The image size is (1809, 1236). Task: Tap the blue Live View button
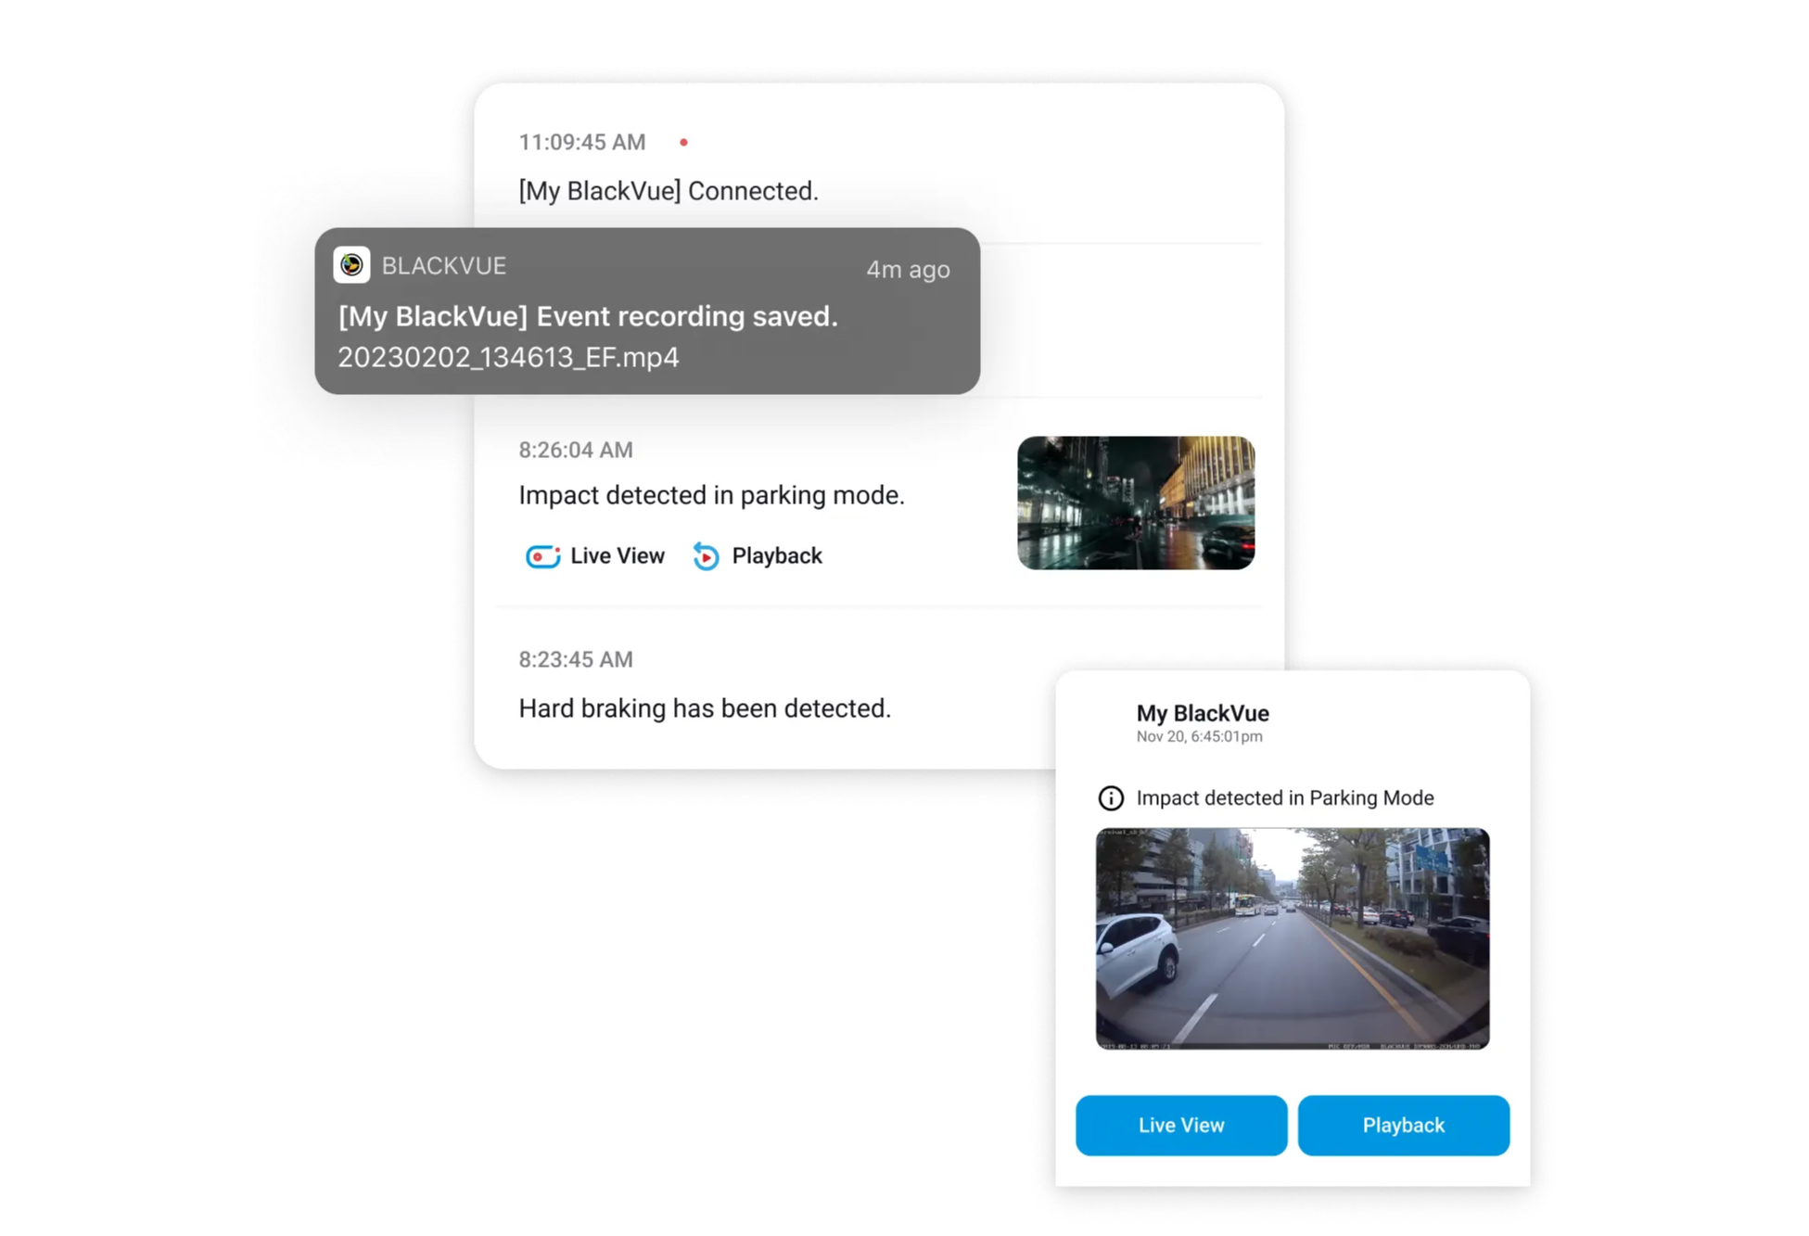point(1181,1125)
